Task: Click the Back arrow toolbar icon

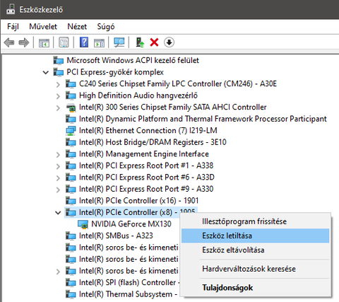Action: click(x=9, y=42)
